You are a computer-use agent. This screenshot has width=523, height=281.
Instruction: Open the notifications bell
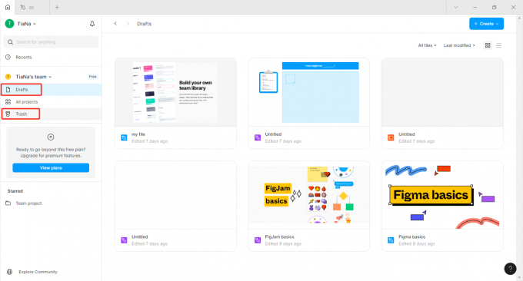pos(92,24)
